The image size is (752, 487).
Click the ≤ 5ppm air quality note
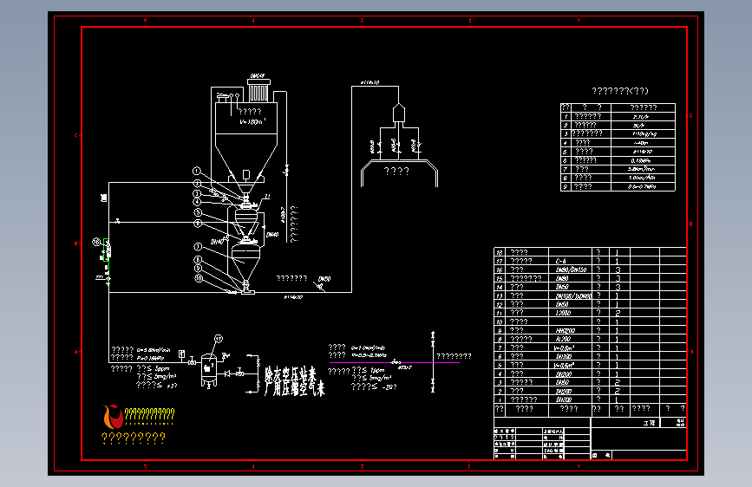pos(153,368)
